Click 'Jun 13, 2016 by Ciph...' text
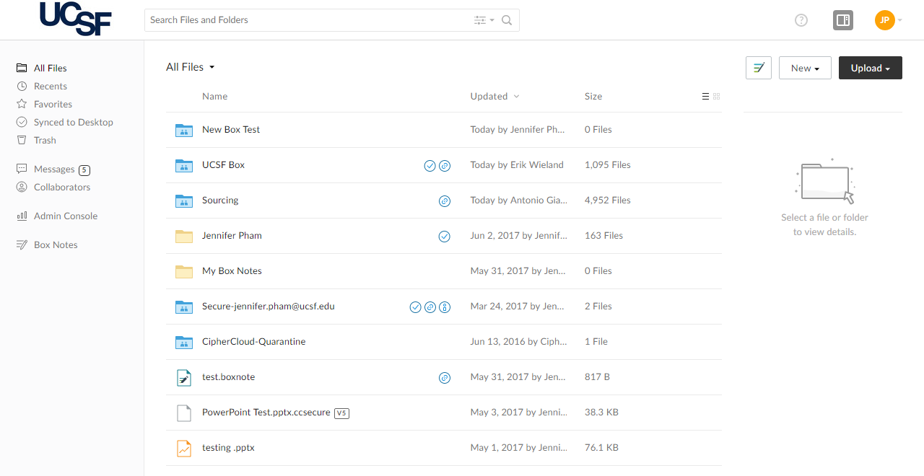The width and height of the screenshot is (924, 476). [518, 342]
